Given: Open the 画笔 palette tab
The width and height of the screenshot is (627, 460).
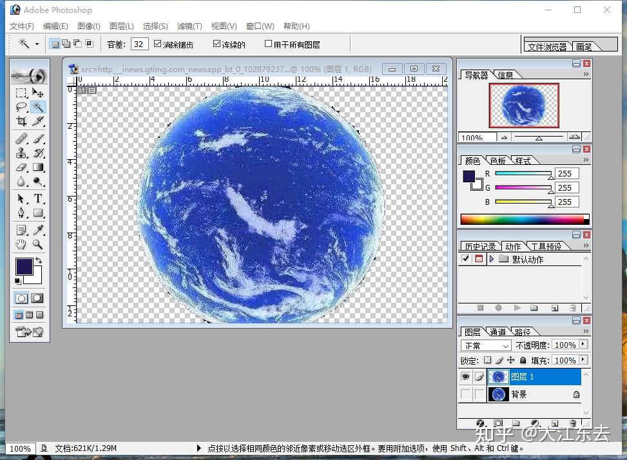Looking at the screenshot, I should pos(584,46).
